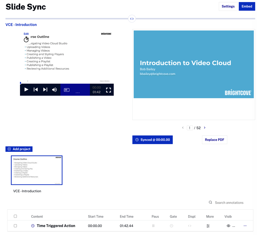Click the video progress bar scrubber handle
Image resolution: width=257 pixels, height=235 pixels.
[x=20, y=83]
